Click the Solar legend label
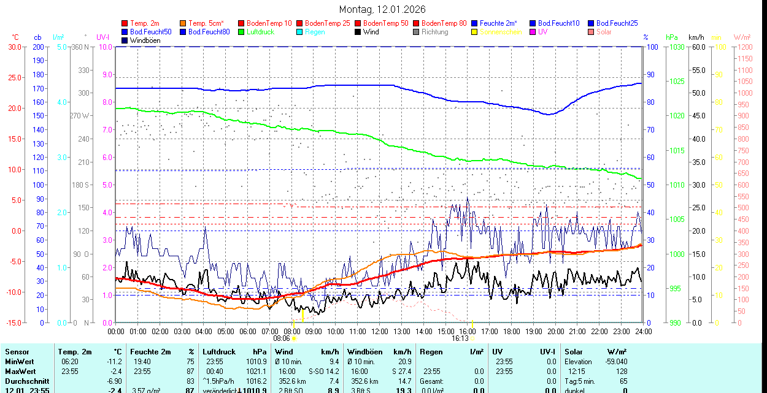 (604, 32)
